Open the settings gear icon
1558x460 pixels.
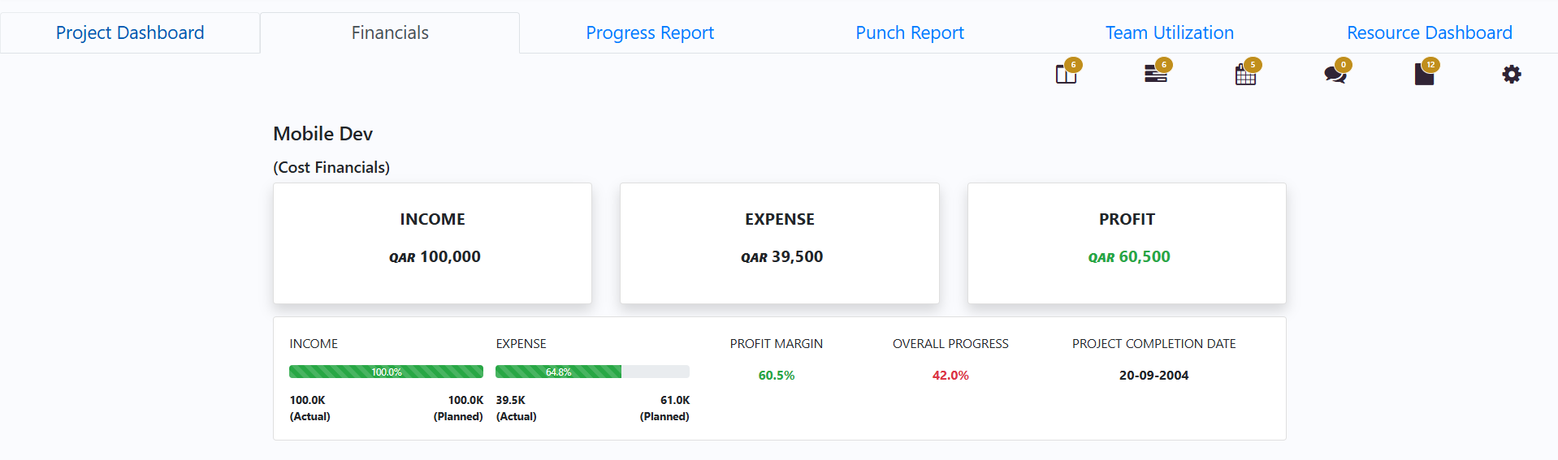point(1511,75)
